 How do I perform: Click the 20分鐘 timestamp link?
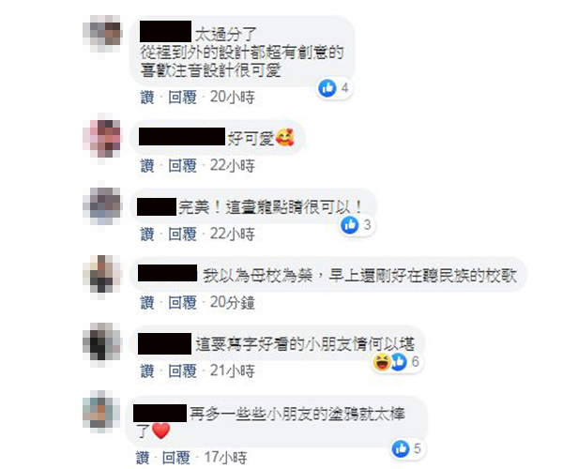point(233,303)
